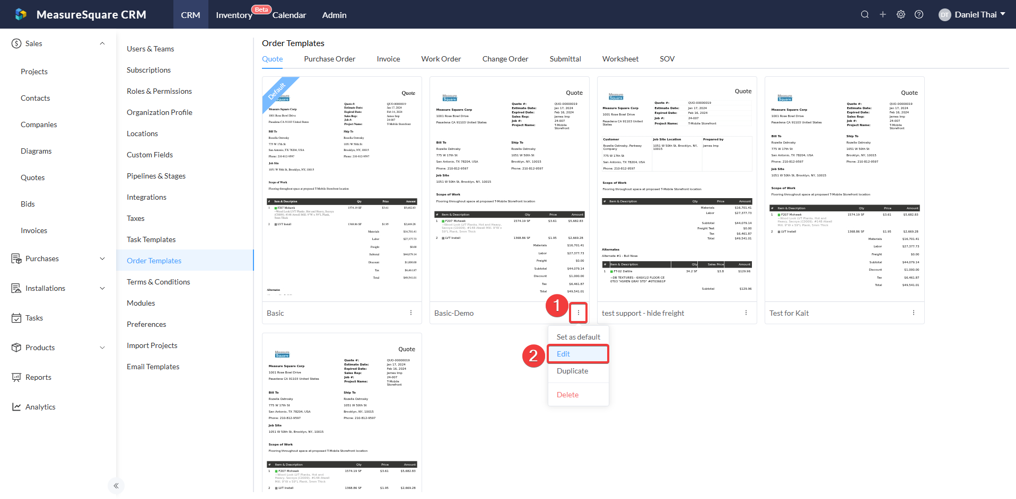The width and height of the screenshot is (1016, 499).
Task: Switch to the Submittal tab
Action: click(565, 59)
